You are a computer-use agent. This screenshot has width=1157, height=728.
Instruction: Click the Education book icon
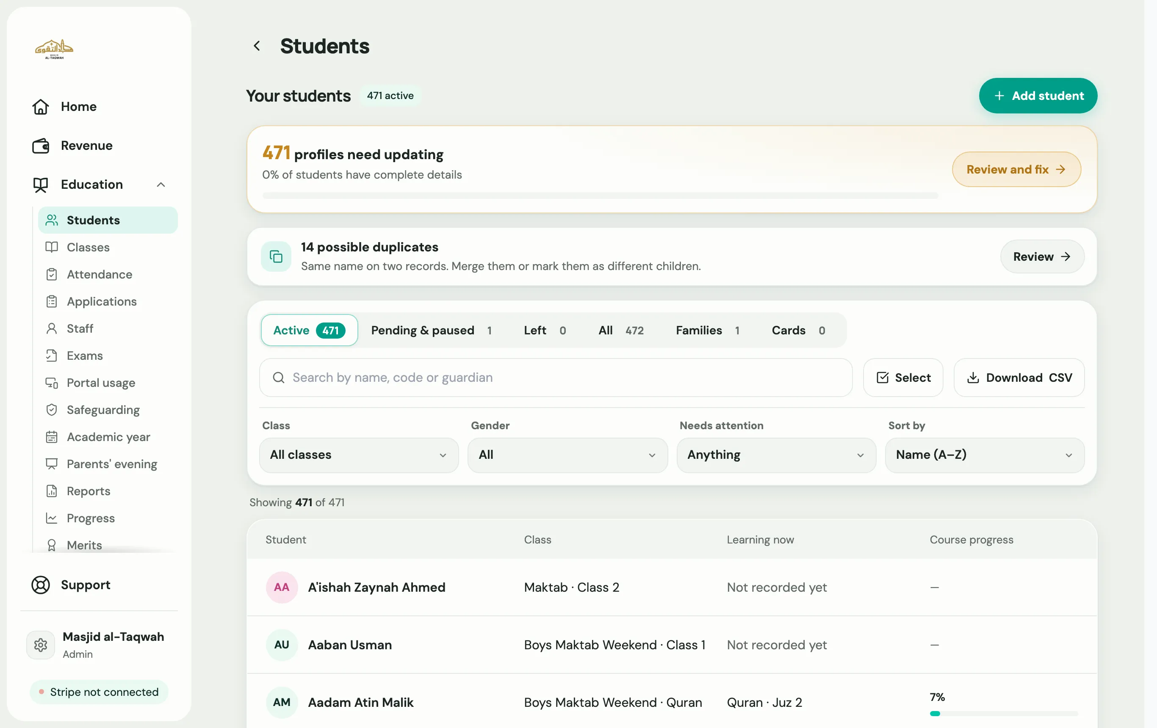coord(41,185)
